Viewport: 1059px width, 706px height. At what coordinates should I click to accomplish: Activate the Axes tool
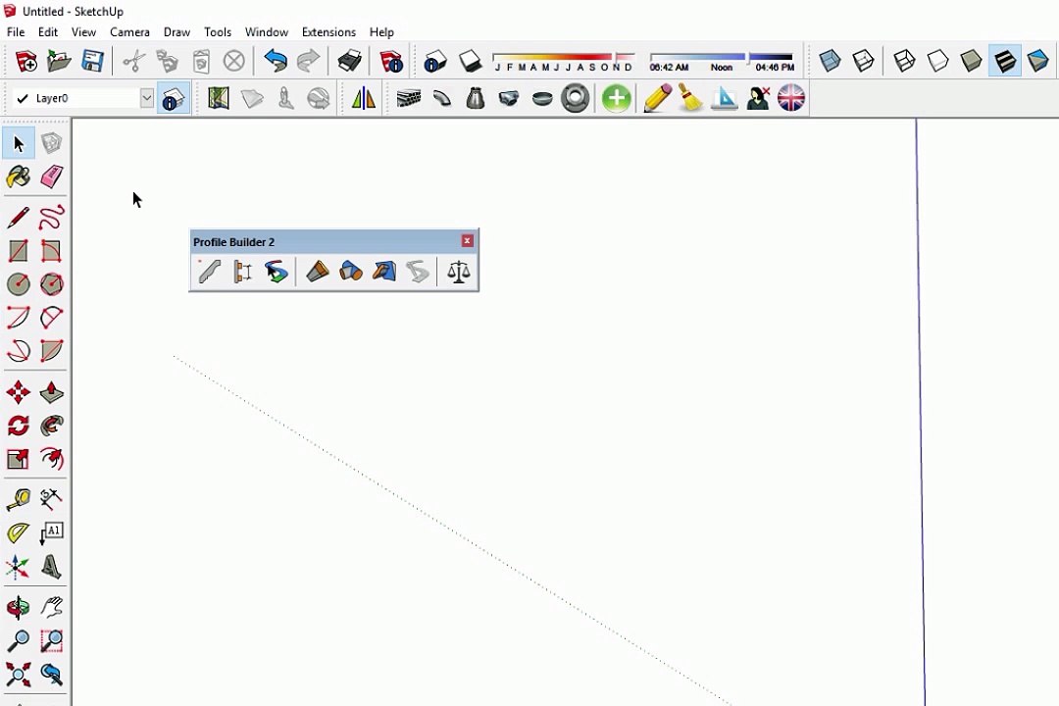click(19, 566)
